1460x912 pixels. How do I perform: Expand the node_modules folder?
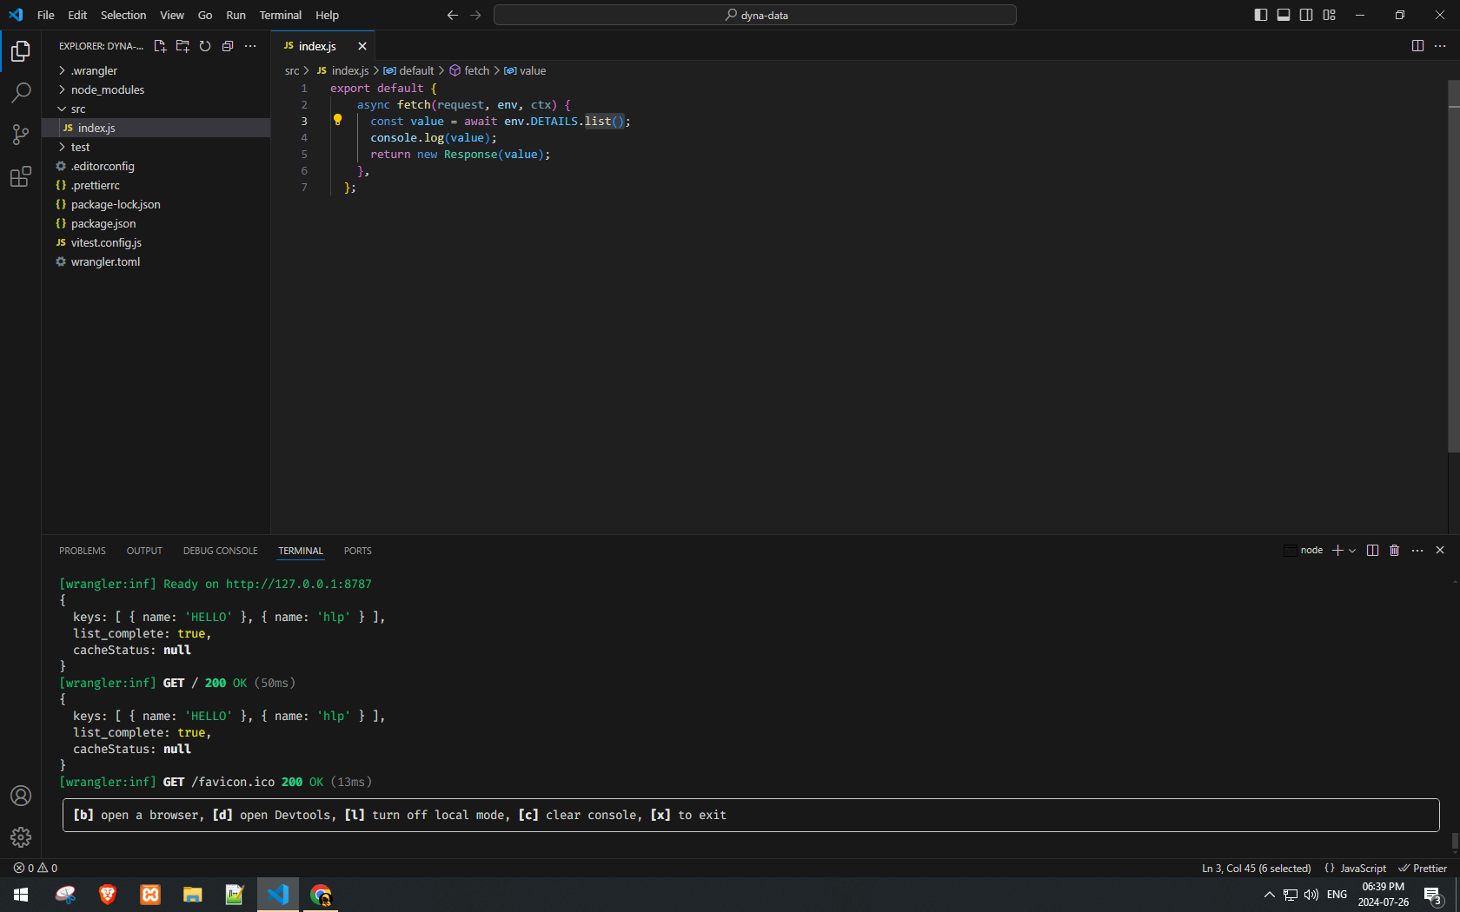[x=107, y=89]
